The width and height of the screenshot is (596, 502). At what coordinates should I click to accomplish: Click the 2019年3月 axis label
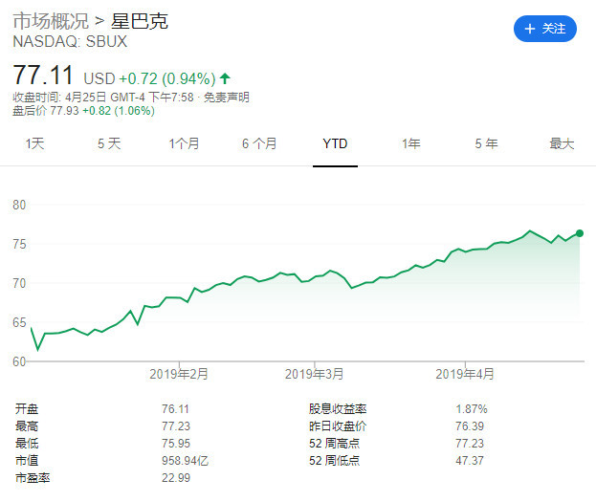pos(314,374)
